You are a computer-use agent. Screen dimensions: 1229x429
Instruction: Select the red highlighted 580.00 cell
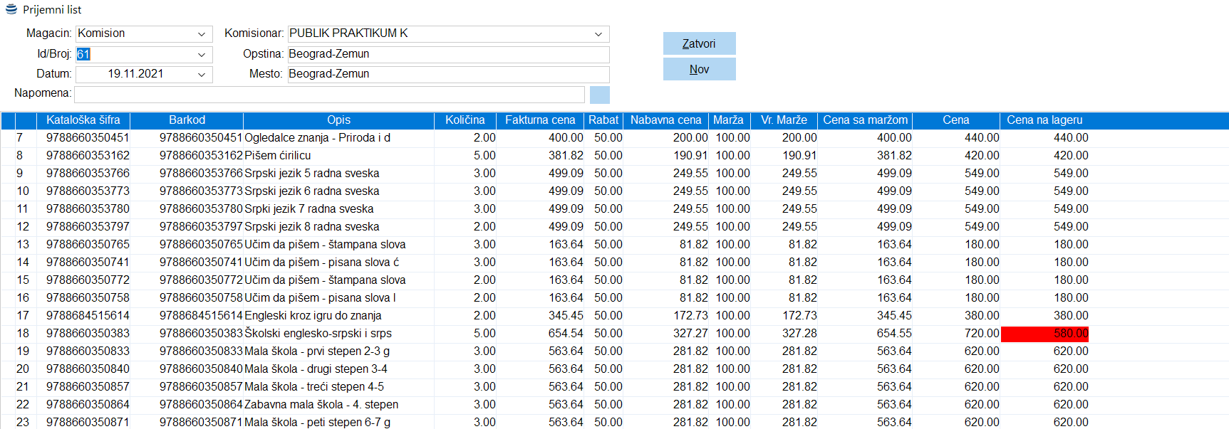[1044, 334]
